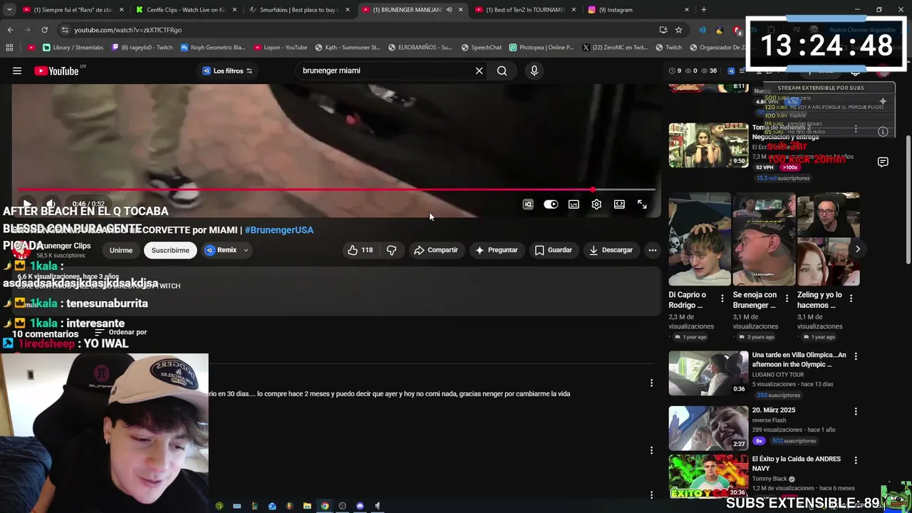Toggle subtitles in the video player
This screenshot has width=912, height=513.
tap(574, 204)
